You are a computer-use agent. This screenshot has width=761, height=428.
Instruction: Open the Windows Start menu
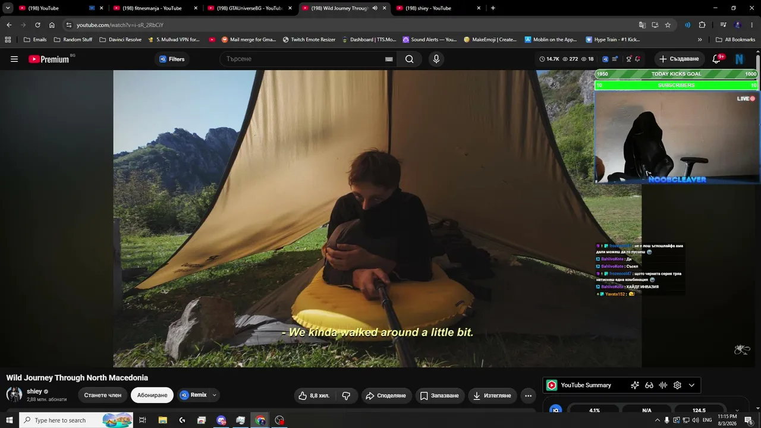[x=10, y=420]
